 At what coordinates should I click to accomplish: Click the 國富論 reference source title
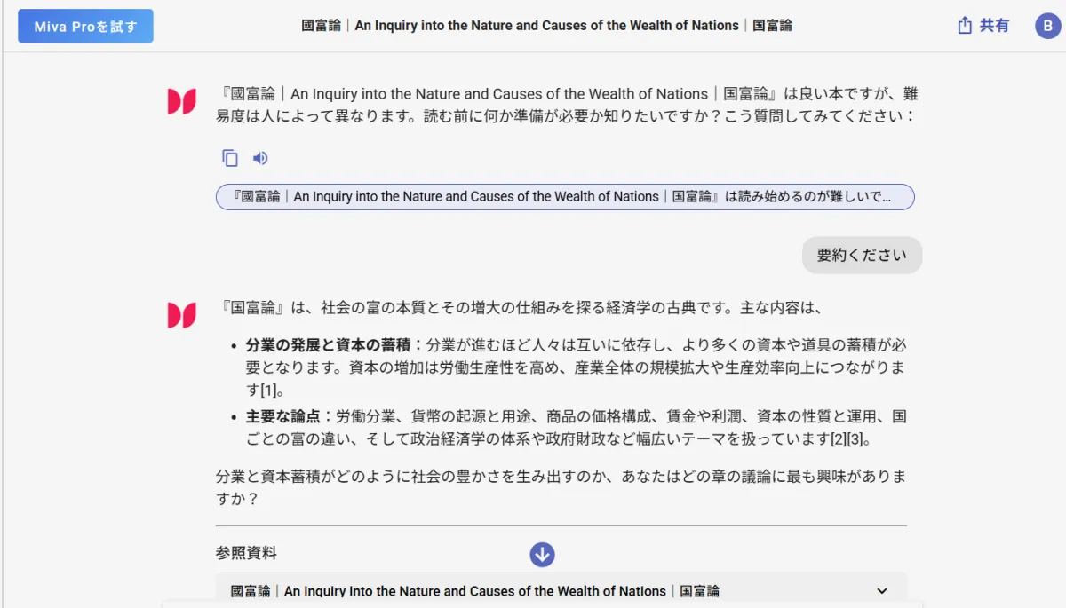click(x=474, y=591)
